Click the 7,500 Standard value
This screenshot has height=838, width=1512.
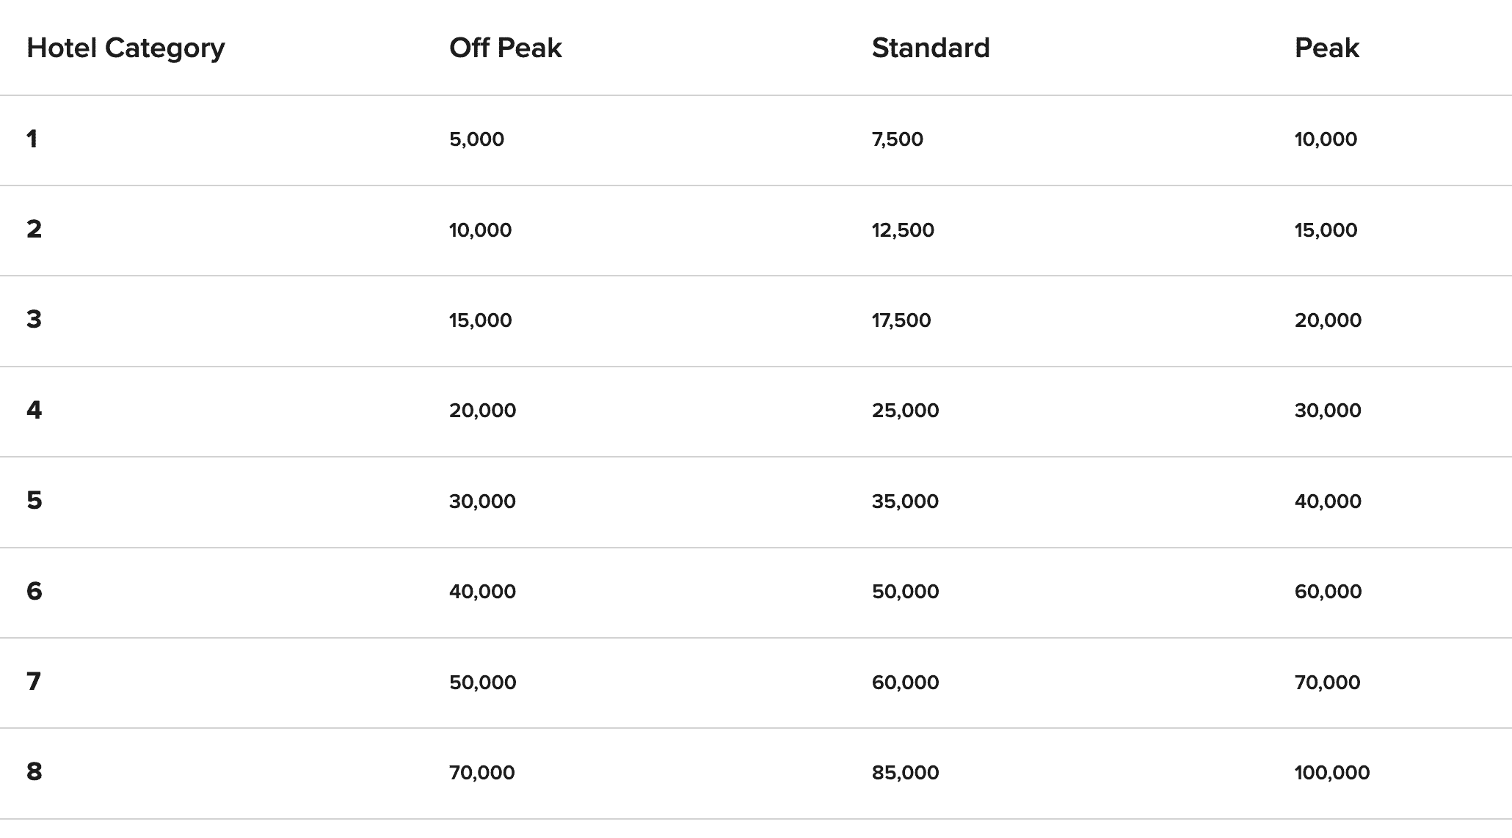click(x=897, y=139)
